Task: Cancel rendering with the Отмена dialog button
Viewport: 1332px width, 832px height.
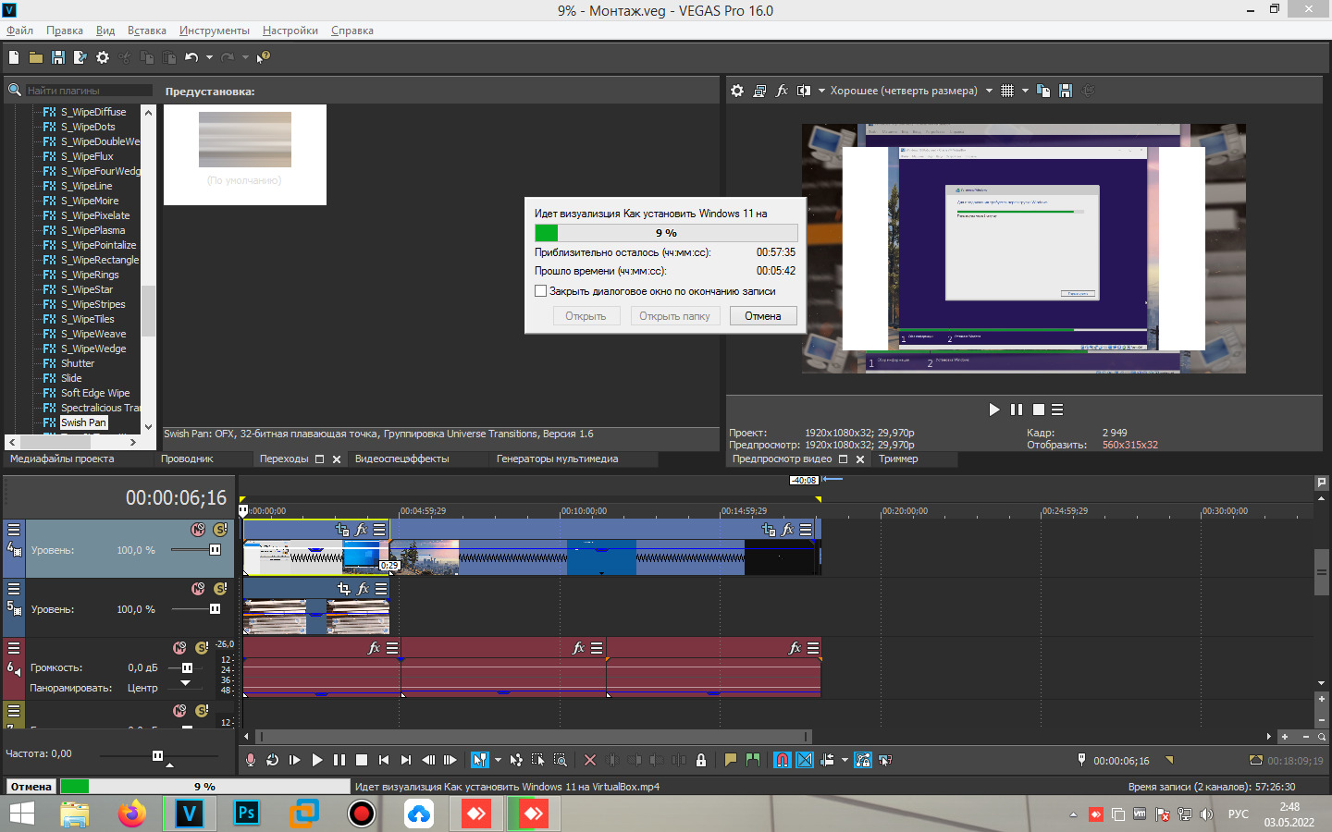Action: (x=762, y=316)
